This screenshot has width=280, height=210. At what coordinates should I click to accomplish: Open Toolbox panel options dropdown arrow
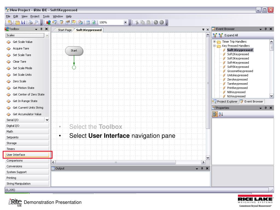pyautogui.click(x=36, y=29)
